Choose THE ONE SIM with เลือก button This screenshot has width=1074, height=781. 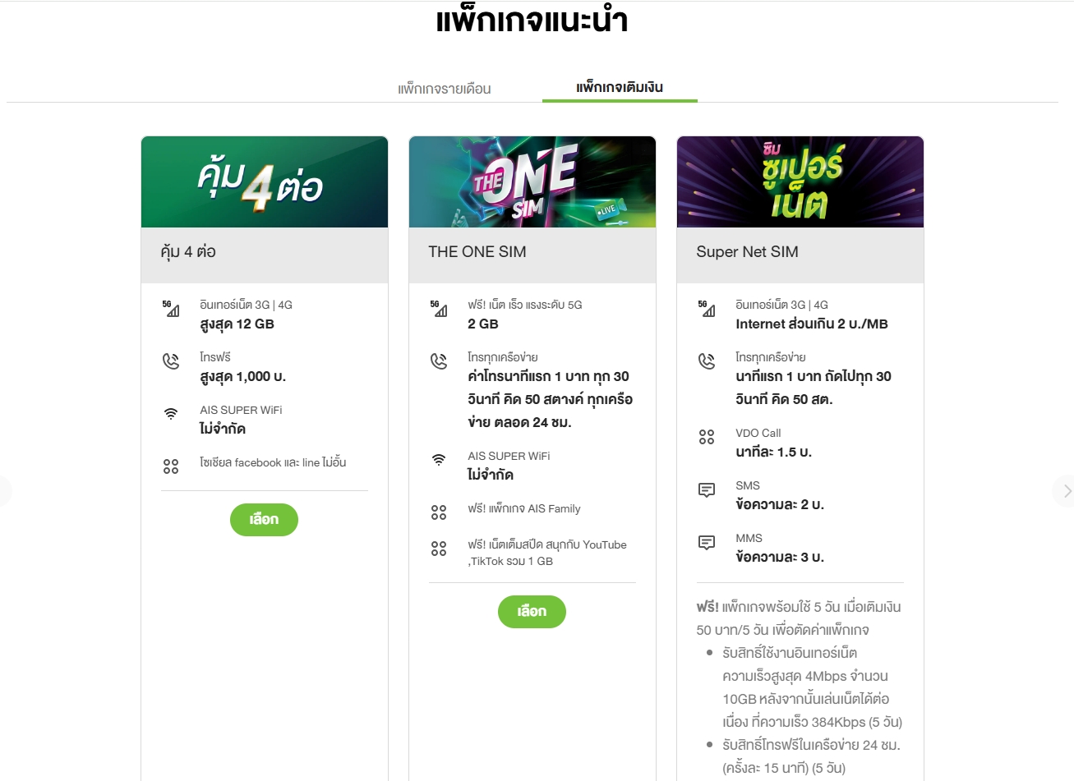pyautogui.click(x=532, y=612)
